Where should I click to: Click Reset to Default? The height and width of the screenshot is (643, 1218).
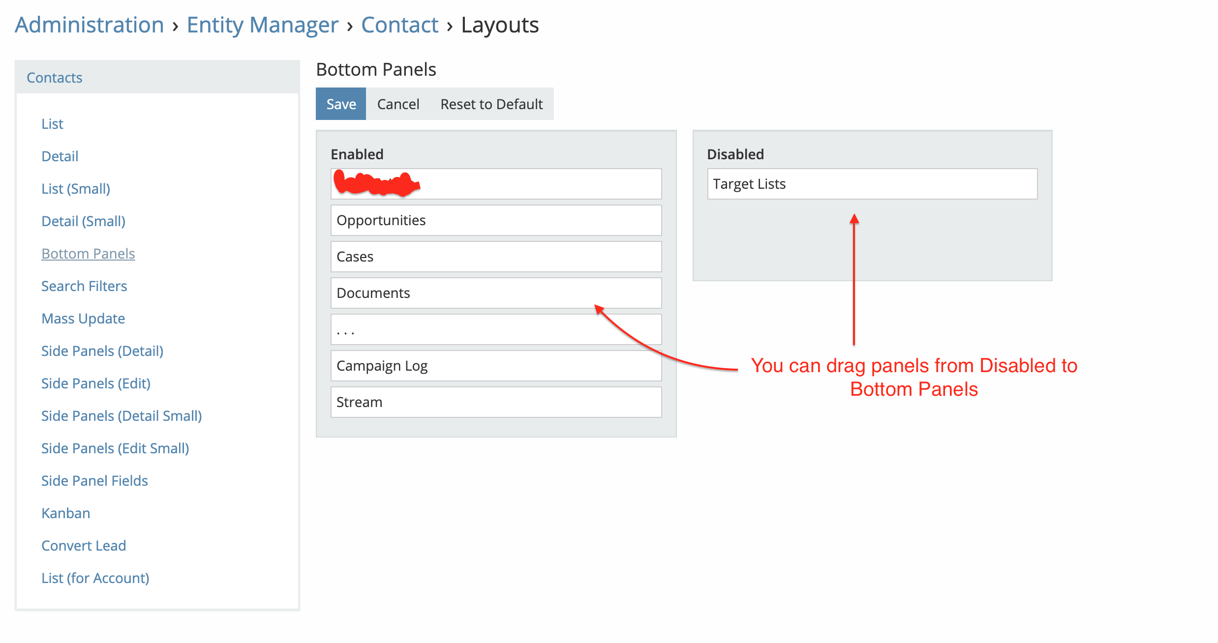491,104
